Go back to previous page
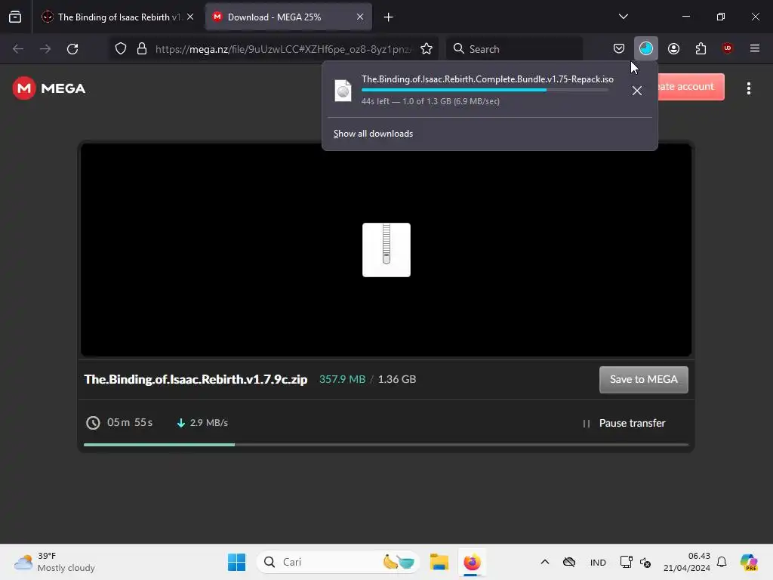Image resolution: width=773 pixels, height=580 pixels. [x=18, y=49]
